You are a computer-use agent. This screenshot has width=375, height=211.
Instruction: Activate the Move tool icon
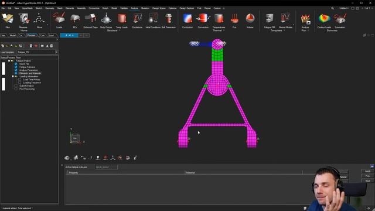click(39, 19)
